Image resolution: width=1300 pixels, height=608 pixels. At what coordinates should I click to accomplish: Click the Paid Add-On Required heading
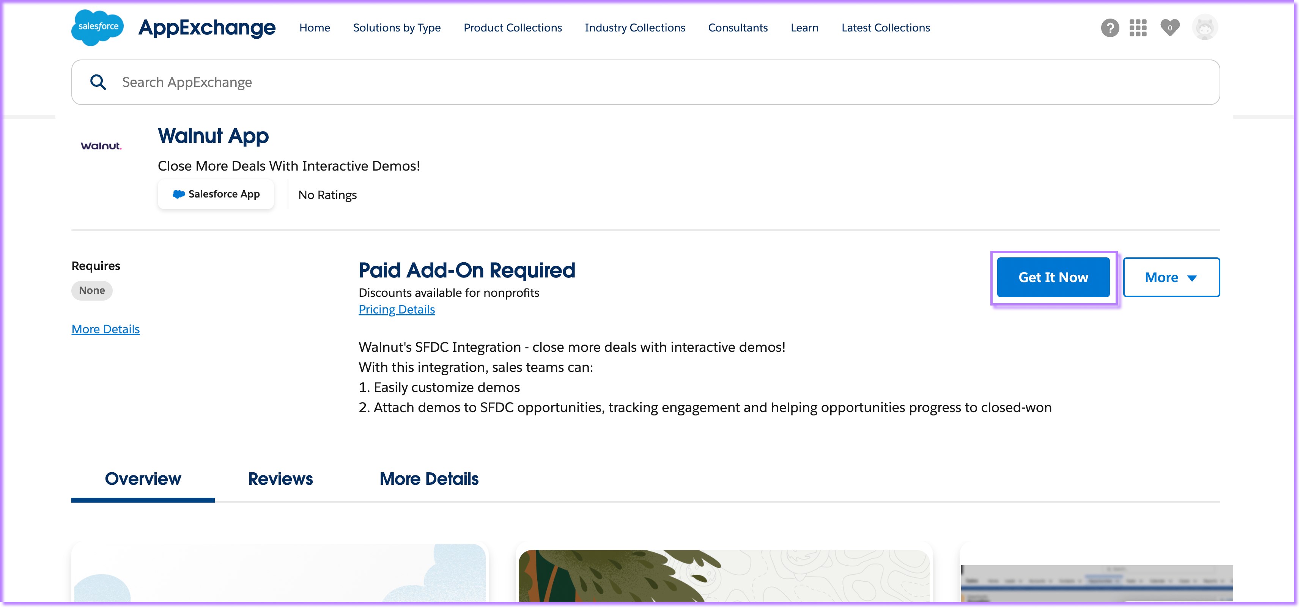(x=467, y=271)
